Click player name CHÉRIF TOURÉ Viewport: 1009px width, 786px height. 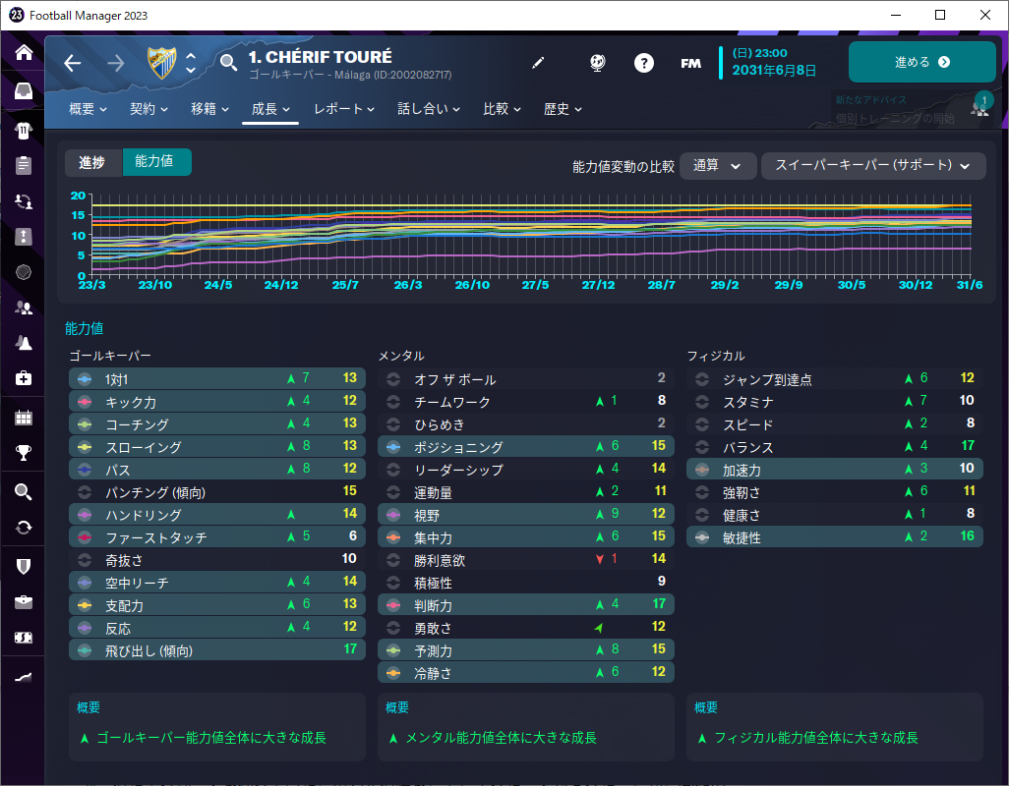coord(327,57)
